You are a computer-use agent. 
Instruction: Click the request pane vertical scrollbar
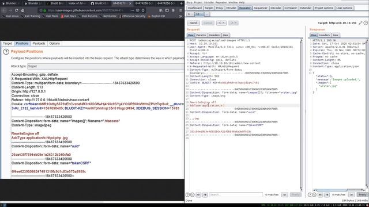301,115
